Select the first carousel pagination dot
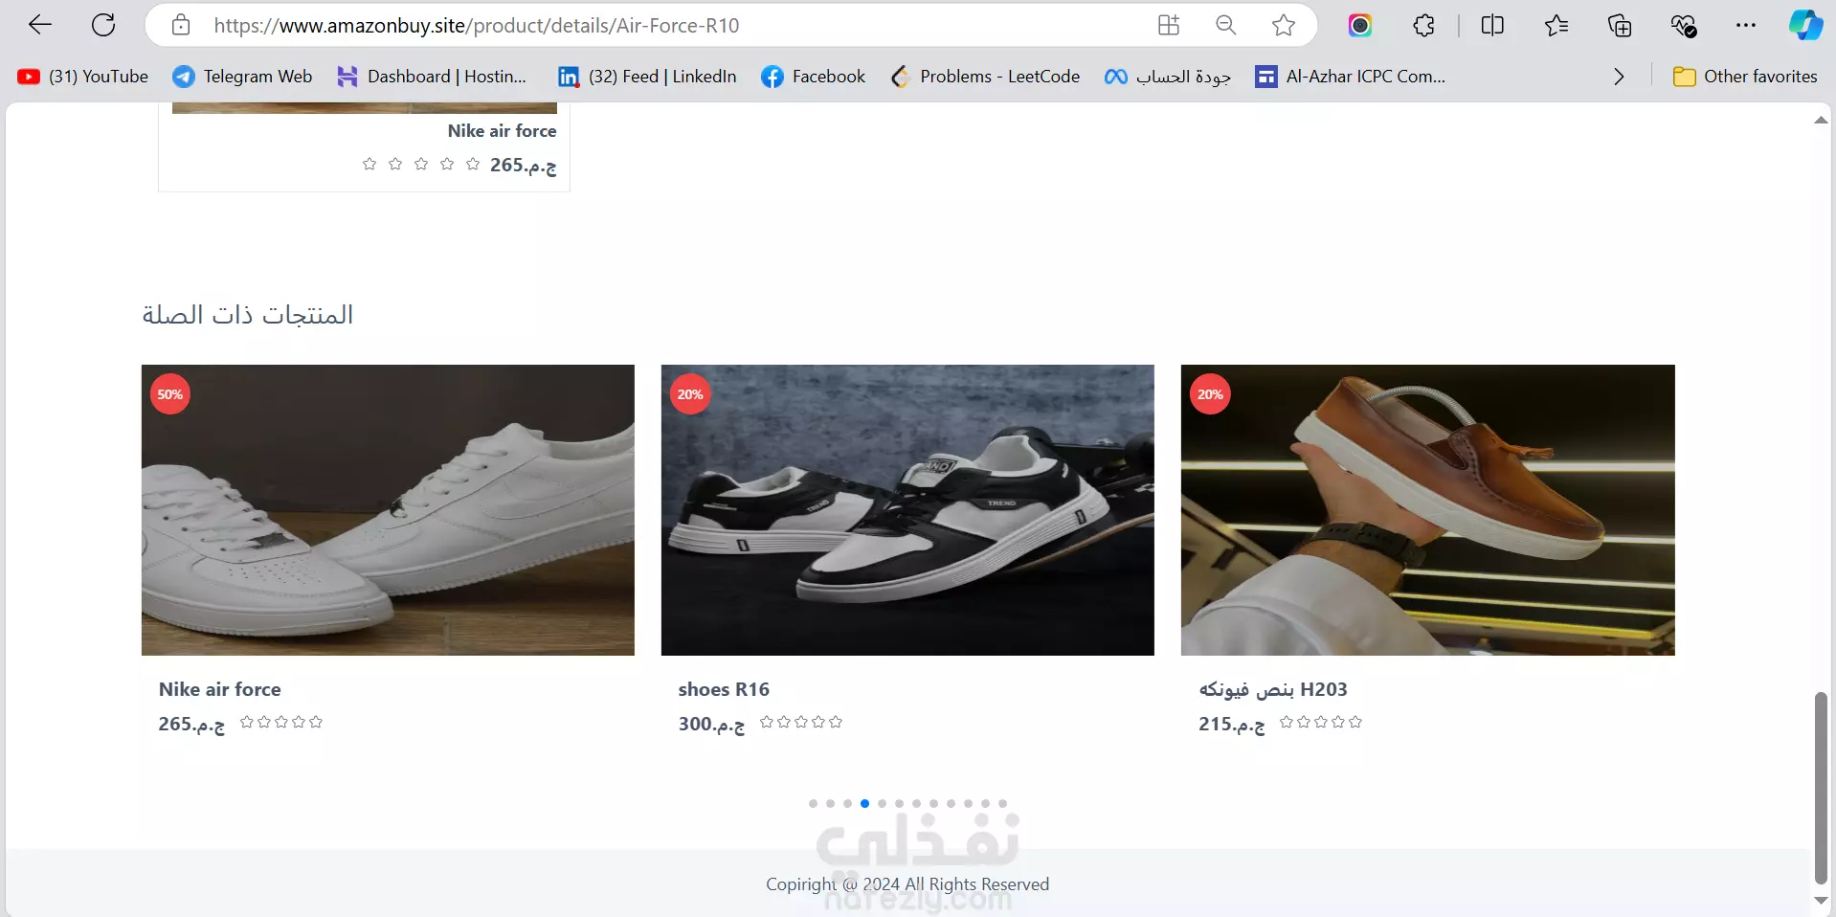This screenshot has height=917, width=1836. [813, 804]
